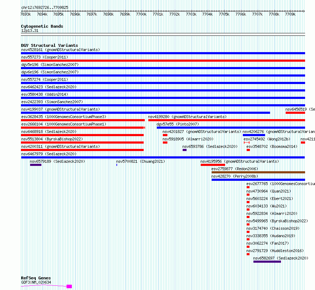Viewport: 315px width, 290px height.
Task: Open nsv5700821 (Chuang2021) label
Action: [x=141, y=161]
